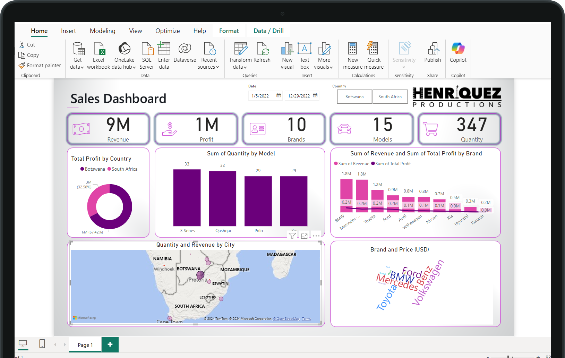565x358 pixels.
Task: Publish the report
Action: pos(433,49)
